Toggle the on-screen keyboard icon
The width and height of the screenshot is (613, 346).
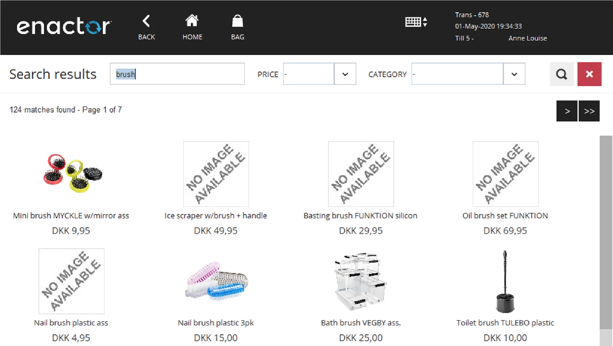click(416, 22)
